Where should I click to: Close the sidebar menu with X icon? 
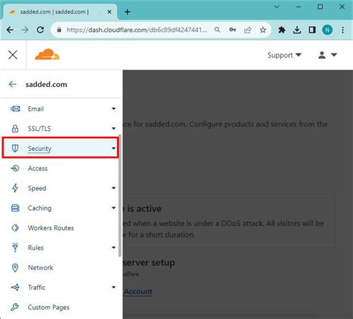click(13, 55)
